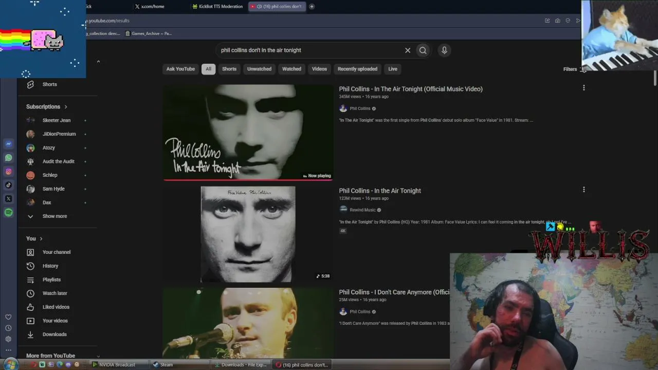
Task: Select the phil collins YouTube browser tab
Action: click(277, 7)
